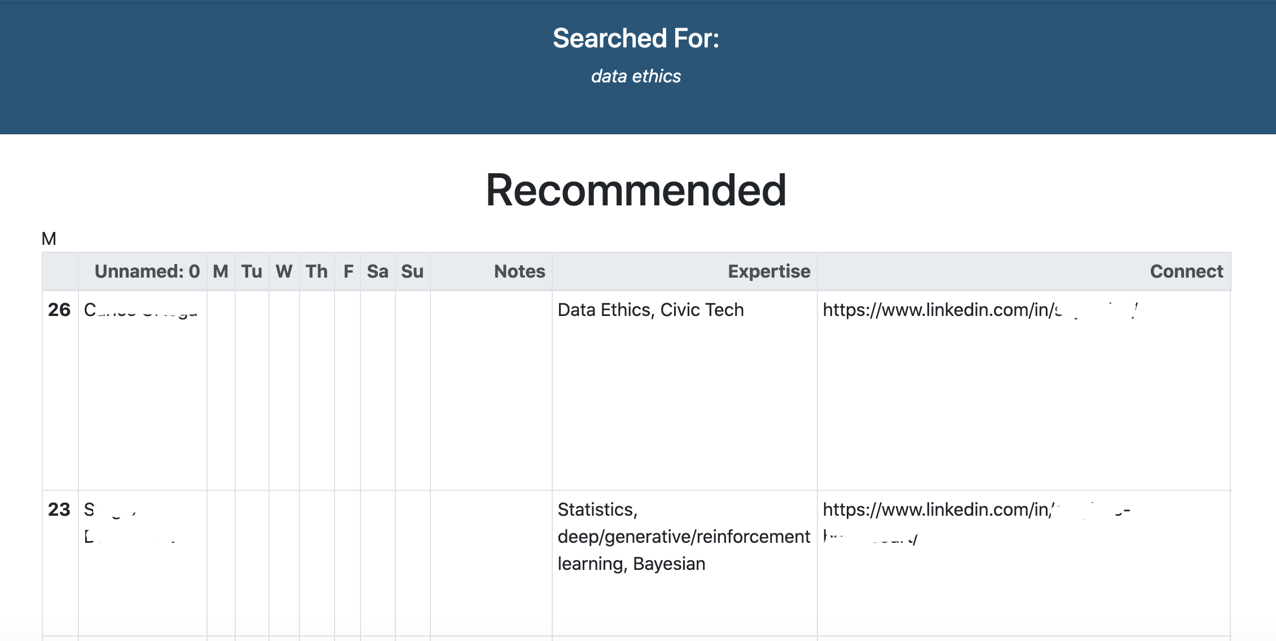Click row index 26
This screenshot has height=641, width=1276.
(59, 310)
